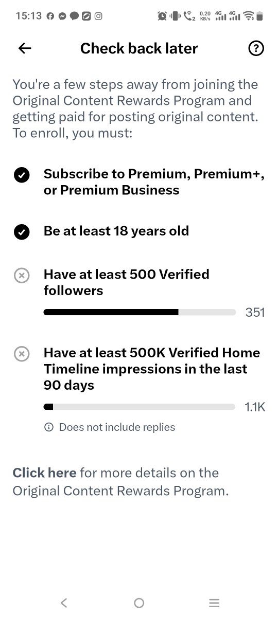The width and height of the screenshot is (278, 617).
Task: Tap the Home Timeline impressions progress bar
Action: coord(140,407)
